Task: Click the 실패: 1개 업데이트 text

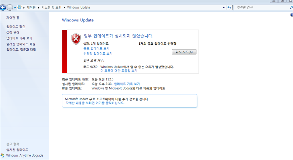Action: [96, 44]
